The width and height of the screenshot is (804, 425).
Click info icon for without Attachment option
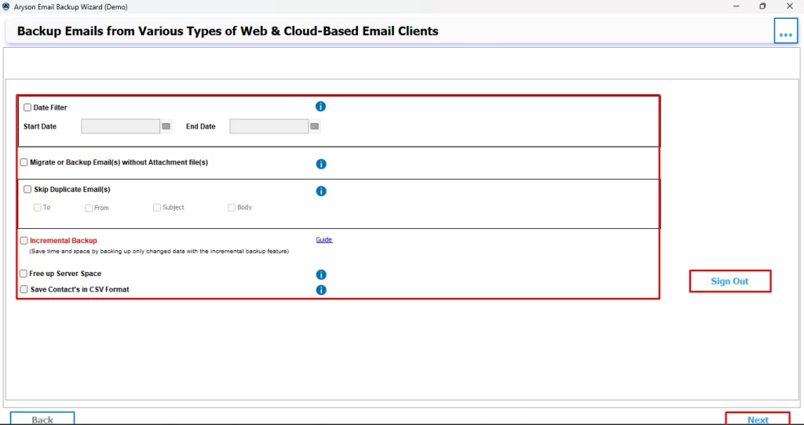tap(320, 164)
